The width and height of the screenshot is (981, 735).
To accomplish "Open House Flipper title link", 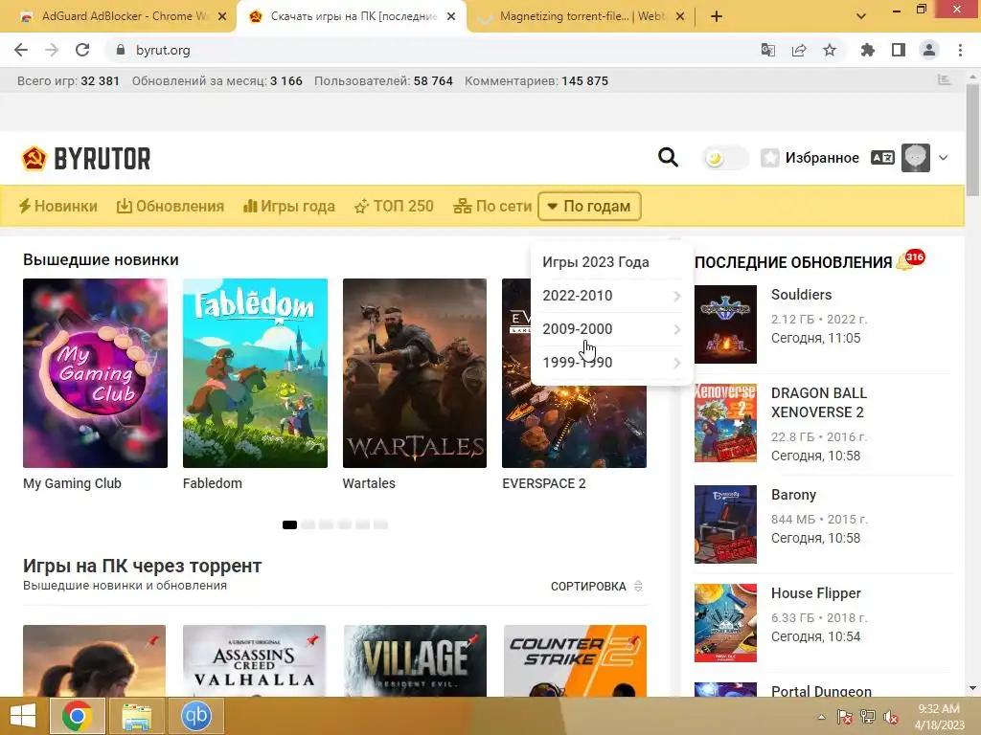I will click(816, 593).
